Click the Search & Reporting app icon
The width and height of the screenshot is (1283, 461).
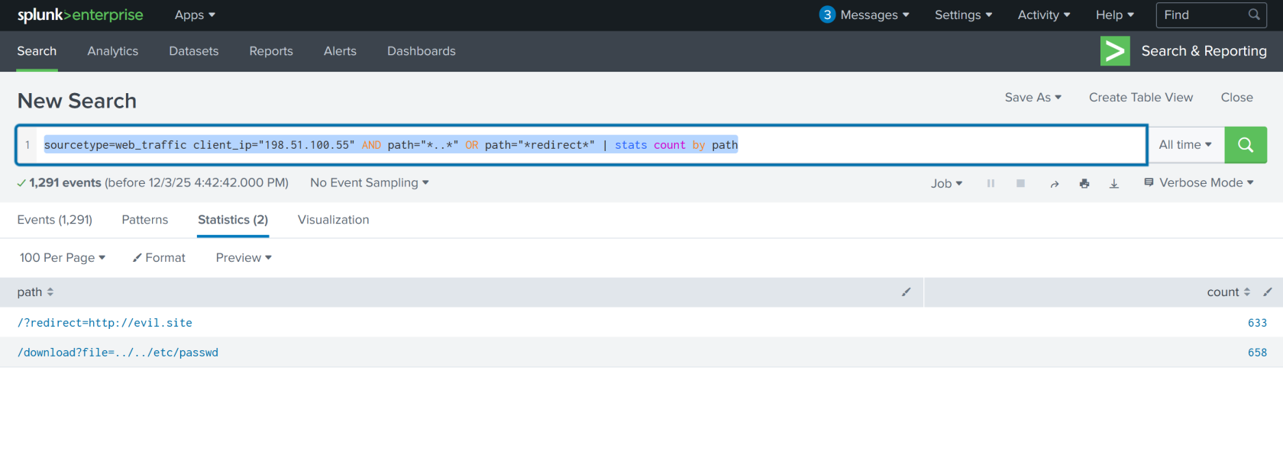tap(1115, 51)
